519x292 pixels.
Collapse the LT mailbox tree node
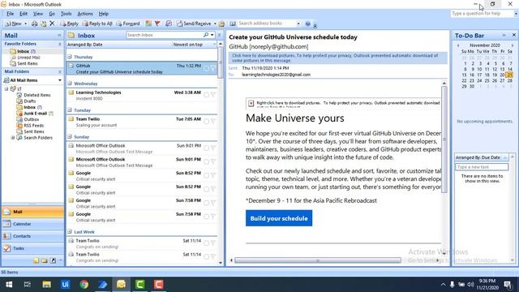click(6, 88)
